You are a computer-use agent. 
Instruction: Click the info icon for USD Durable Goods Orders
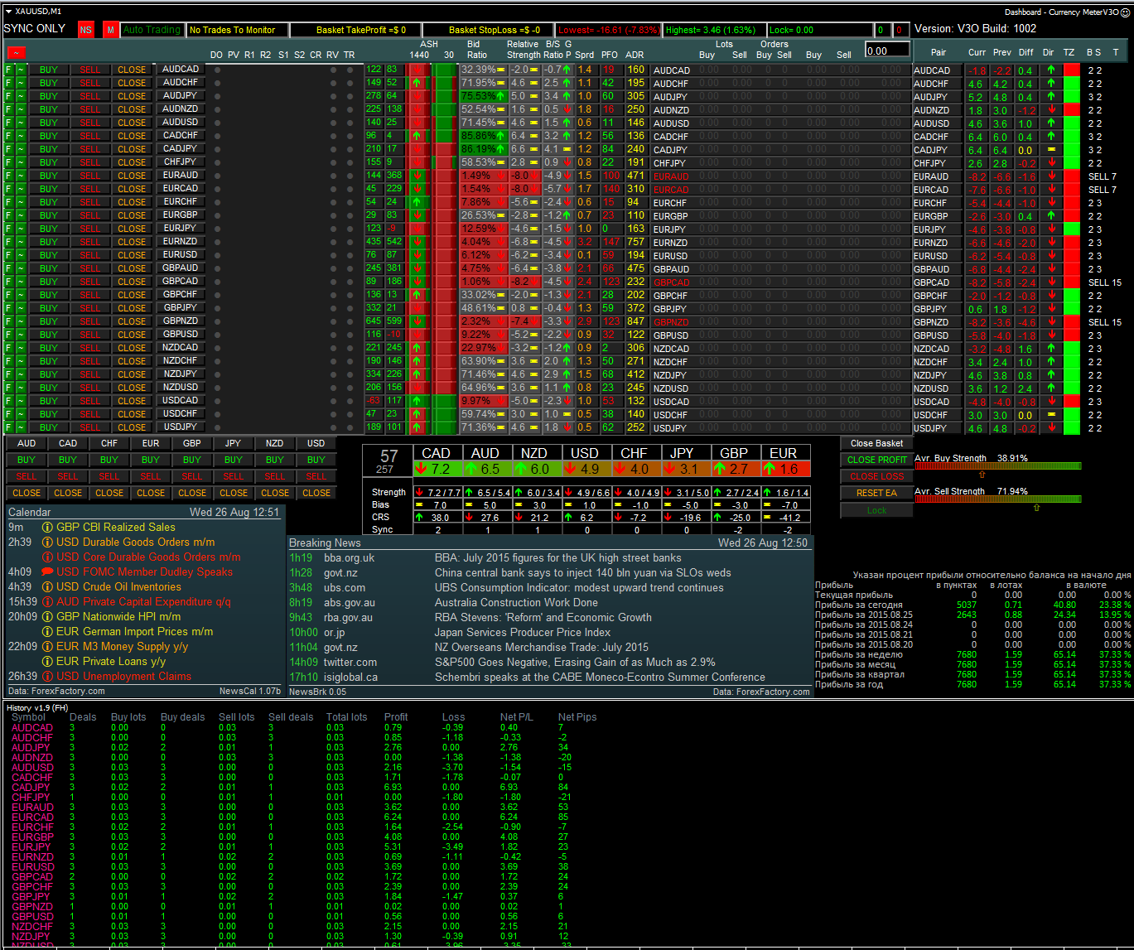pos(47,543)
